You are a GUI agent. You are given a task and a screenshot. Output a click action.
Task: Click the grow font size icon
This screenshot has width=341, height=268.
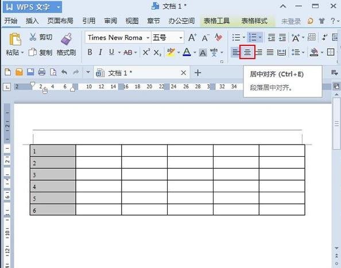point(192,38)
